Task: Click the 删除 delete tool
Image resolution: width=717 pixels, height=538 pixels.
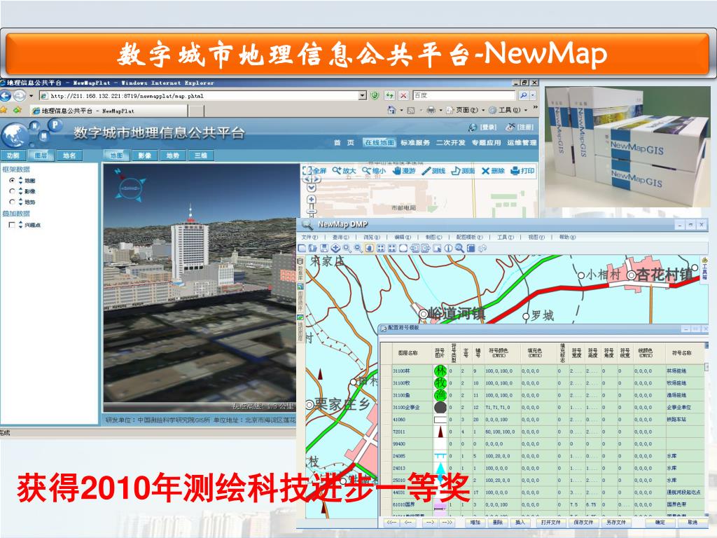Action: point(493,171)
